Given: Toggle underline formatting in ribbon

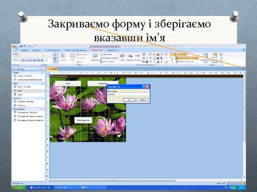Looking at the screenshot, I should coord(30,60).
